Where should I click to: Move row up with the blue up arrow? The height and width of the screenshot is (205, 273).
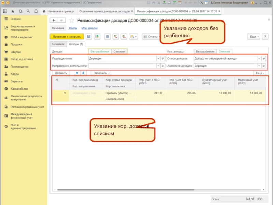click(77, 73)
